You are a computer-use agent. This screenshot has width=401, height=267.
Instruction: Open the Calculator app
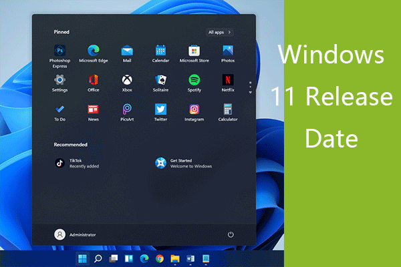tap(228, 112)
